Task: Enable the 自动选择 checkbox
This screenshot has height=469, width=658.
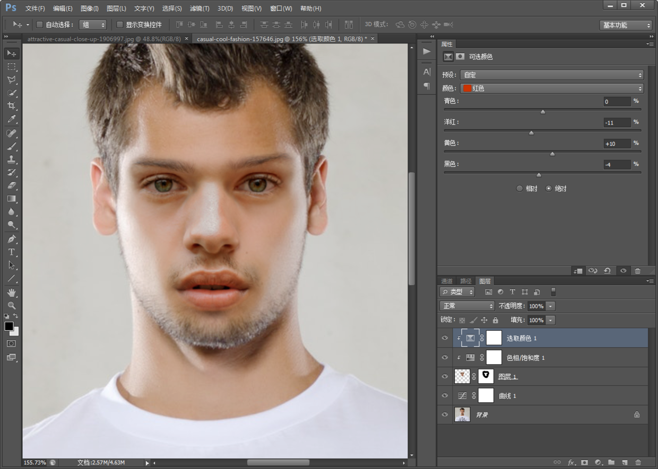Action: [39, 24]
